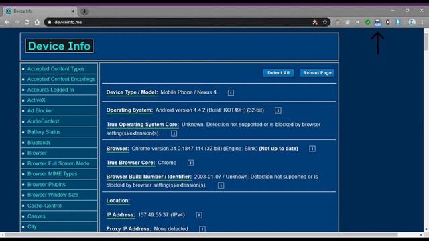The image size is (429, 241).
Task: Open the info icon beside Operating System
Action: coord(278,110)
